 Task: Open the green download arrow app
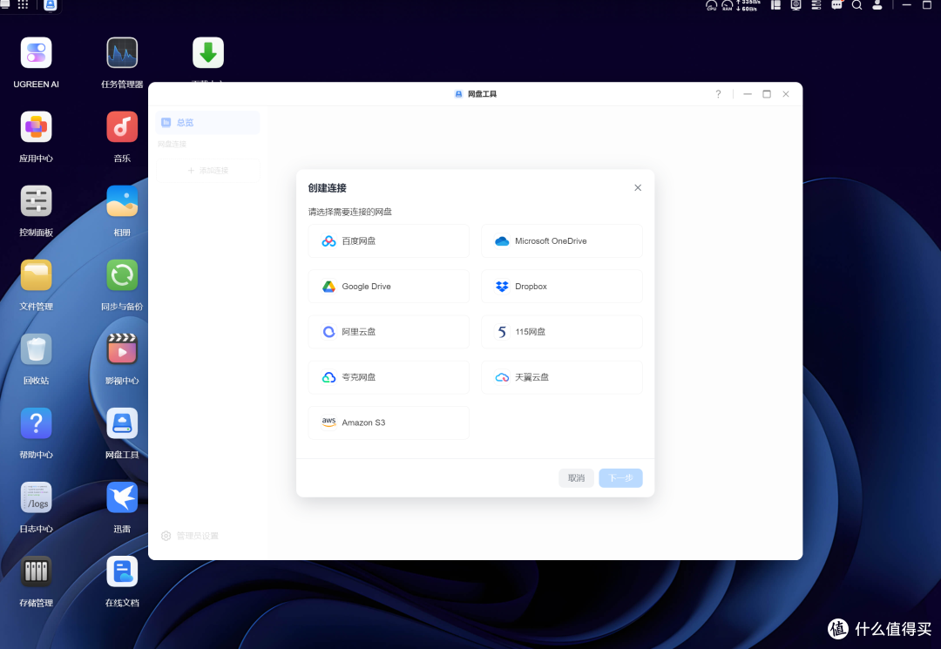pyautogui.click(x=207, y=53)
